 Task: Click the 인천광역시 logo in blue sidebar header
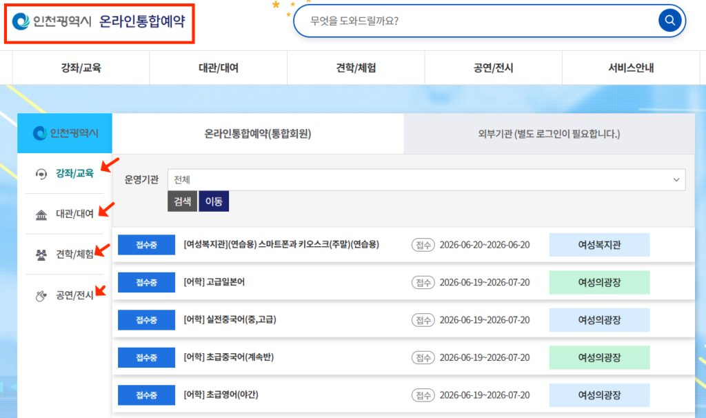65,133
